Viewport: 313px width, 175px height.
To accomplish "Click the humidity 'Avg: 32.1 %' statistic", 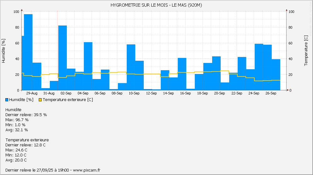I will [x=17, y=130].
